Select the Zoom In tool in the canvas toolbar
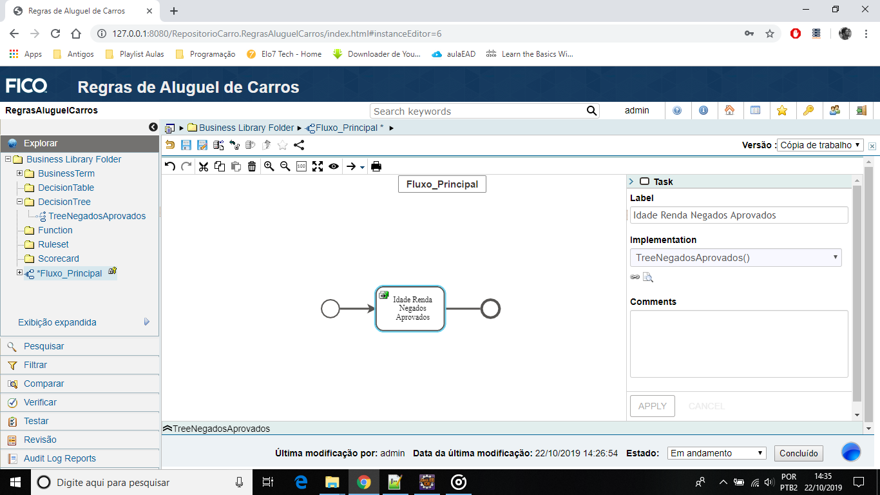Screen dimensions: 880x495 pos(269,166)
